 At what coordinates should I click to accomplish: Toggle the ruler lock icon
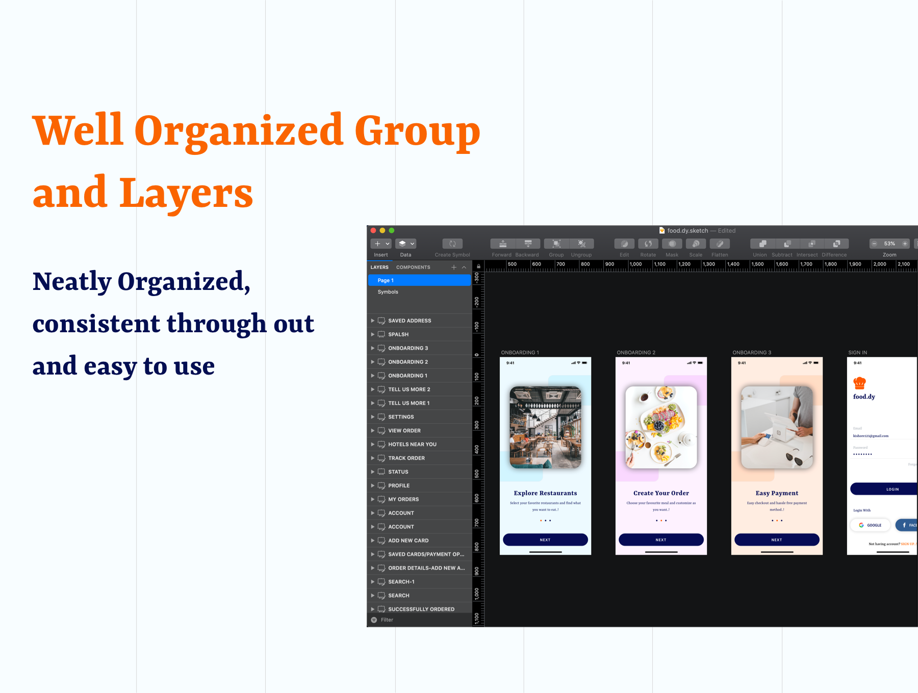[478, 266]
